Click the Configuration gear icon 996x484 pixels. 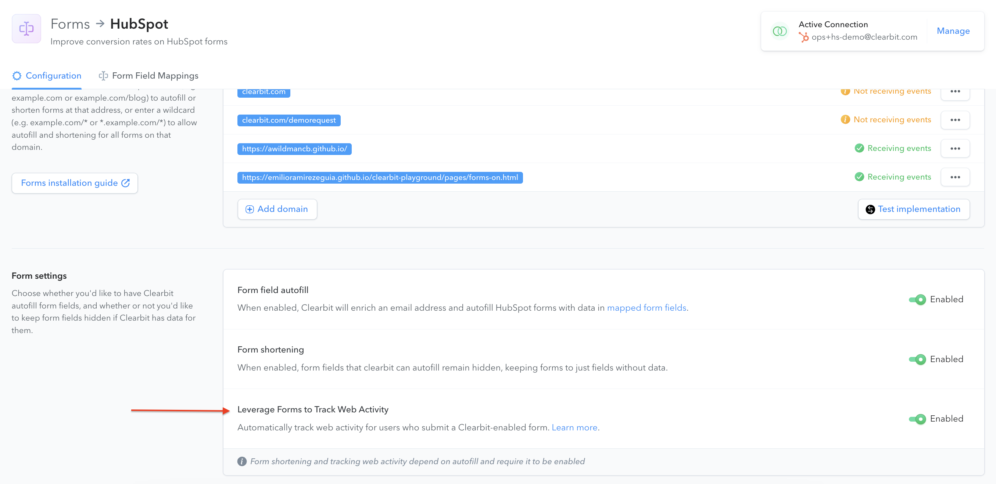(17, 76)
